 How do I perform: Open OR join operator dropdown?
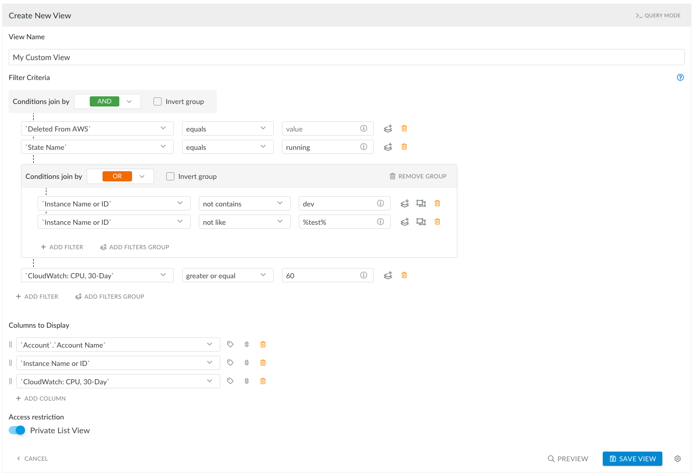click(x=120, y=176)
